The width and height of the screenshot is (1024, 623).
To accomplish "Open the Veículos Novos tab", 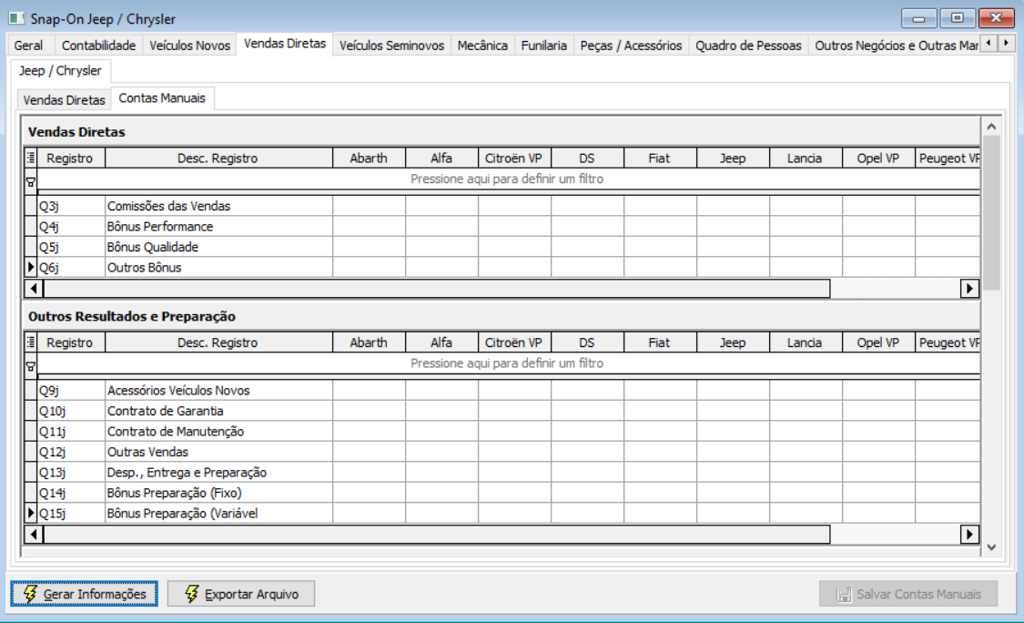I will [x=189, y=46].
